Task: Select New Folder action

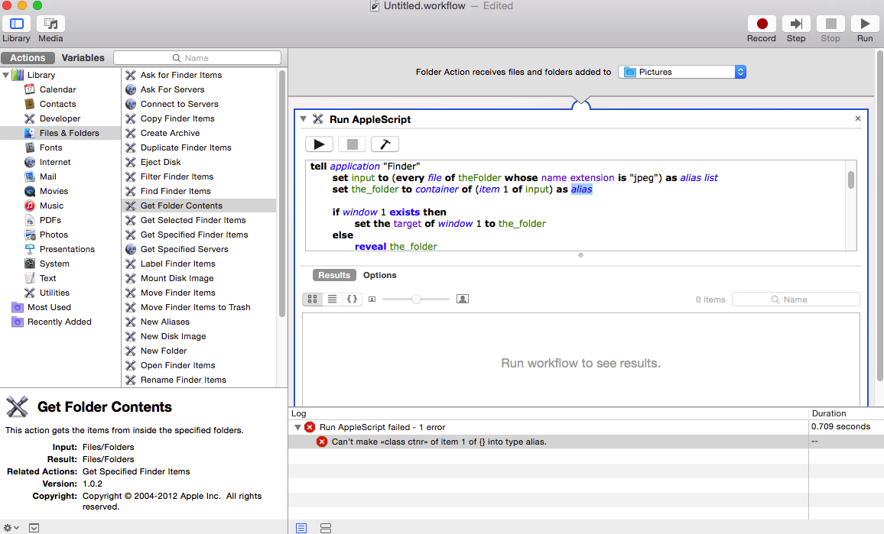Action: [x=164, y=351]
